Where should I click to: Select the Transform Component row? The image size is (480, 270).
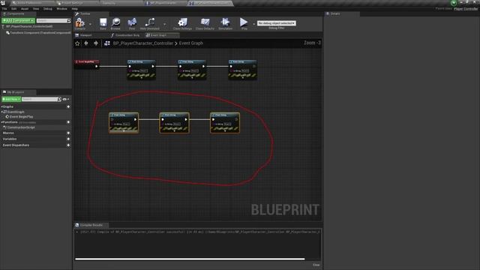click(x=38, y=33)
